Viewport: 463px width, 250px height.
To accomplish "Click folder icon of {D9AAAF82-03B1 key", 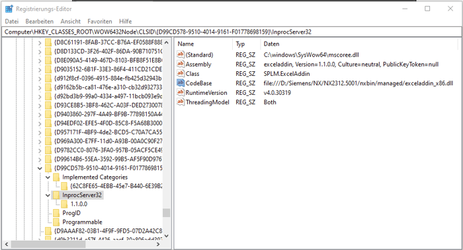I will click(48, 231).
